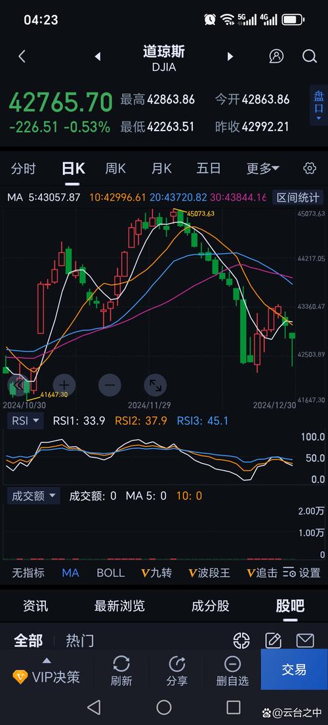Select MA overlay indicator
The image size is (328, 725).
(70, 573)
